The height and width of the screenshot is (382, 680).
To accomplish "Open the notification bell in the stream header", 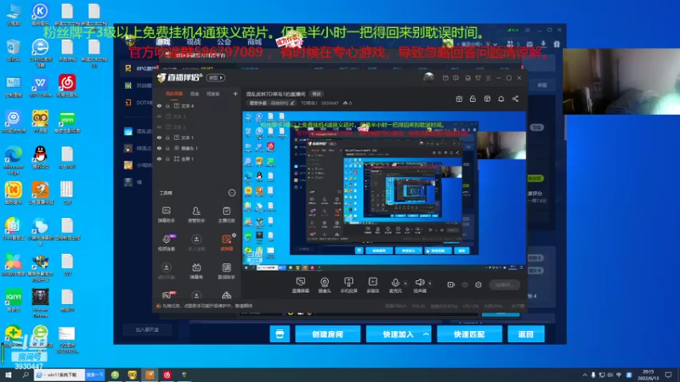I will point(501,98).
